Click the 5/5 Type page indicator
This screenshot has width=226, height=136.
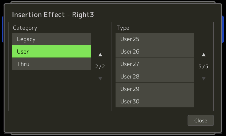pyautogui.click(x=203, y=67)
